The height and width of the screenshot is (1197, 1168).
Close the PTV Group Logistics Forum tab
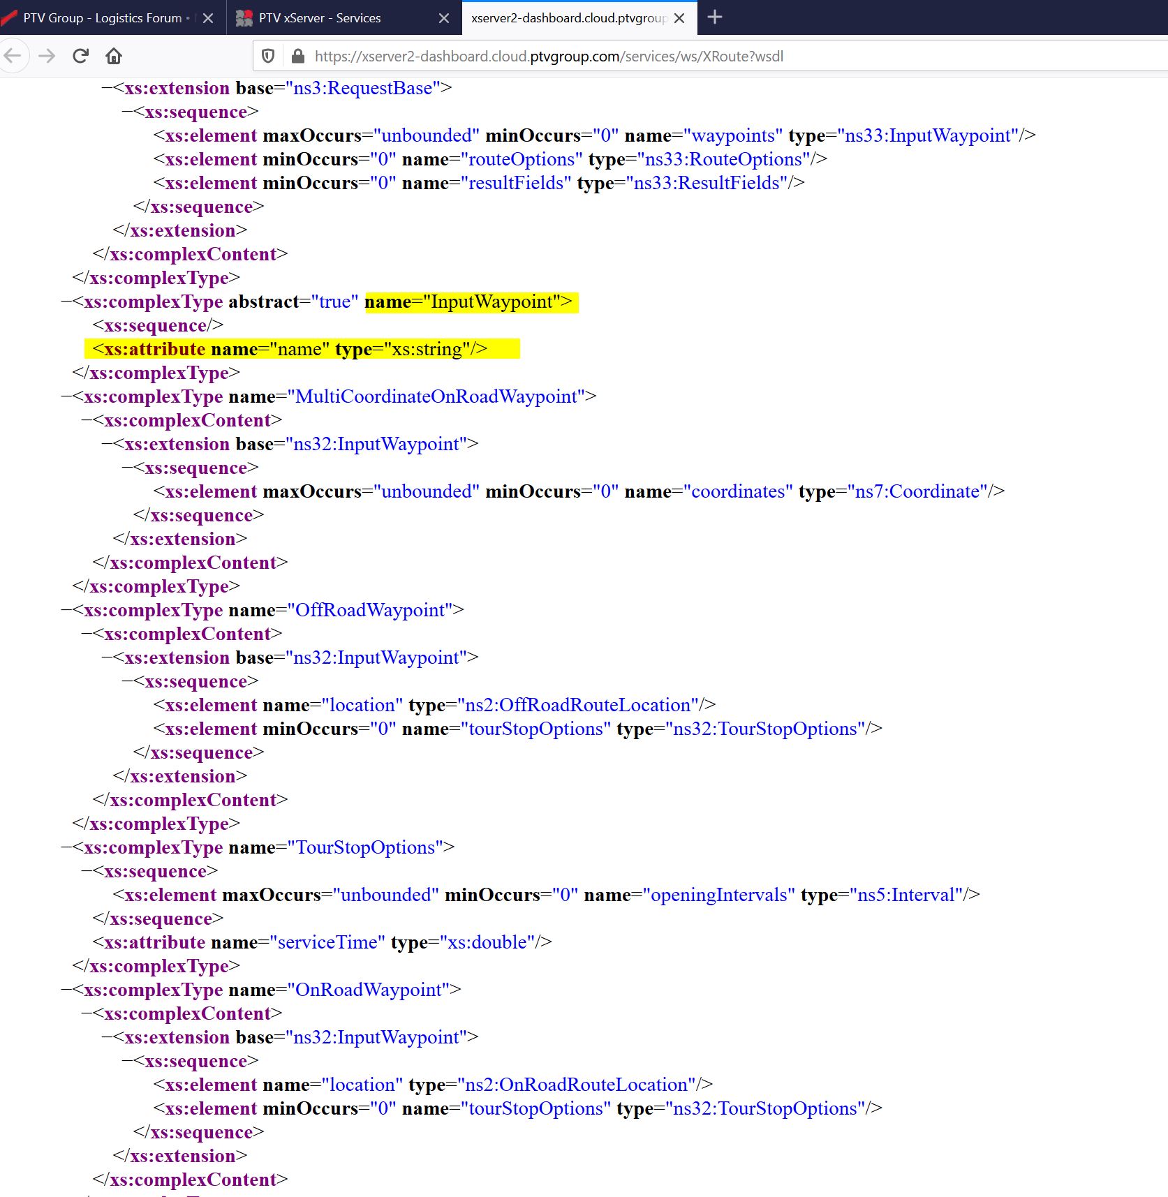(x=208, y=18)
